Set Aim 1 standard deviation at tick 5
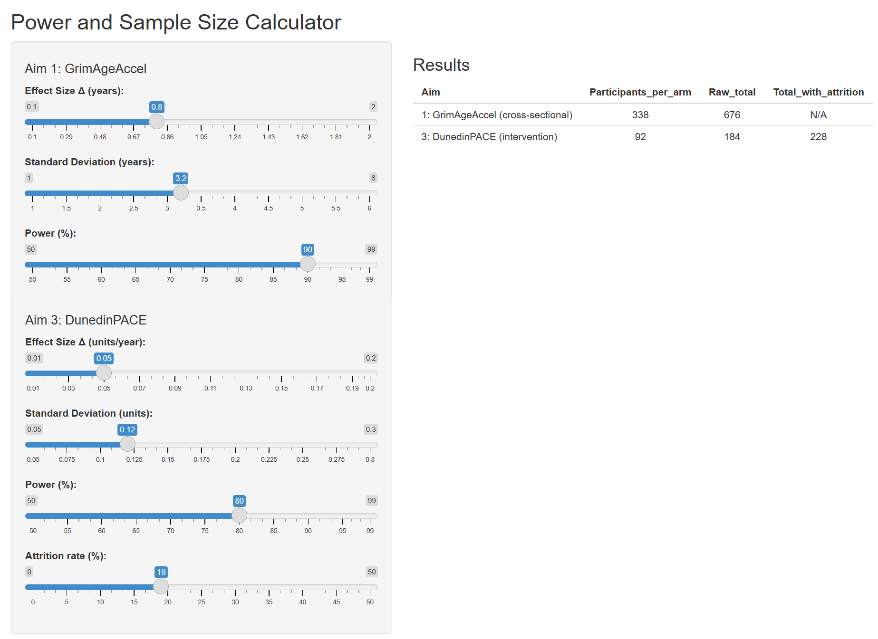 pyautogui.click(x=302, y=193)
